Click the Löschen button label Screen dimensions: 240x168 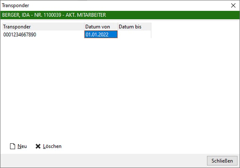pyautogui.click(x=52, y=146)
